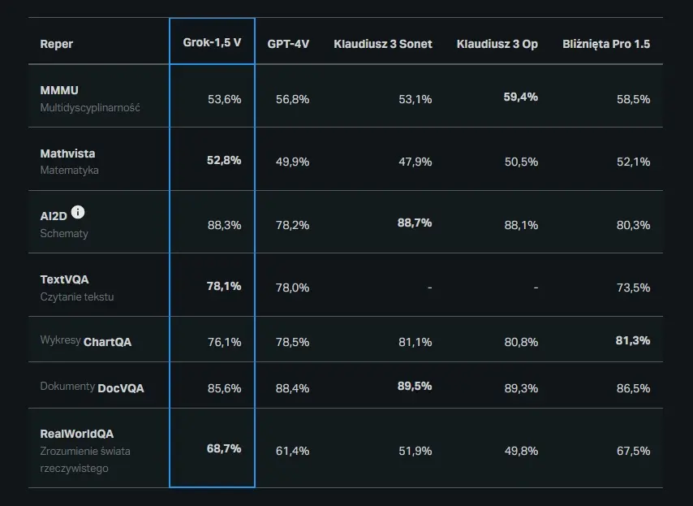Click the info icon next to AI2D
Viewport: 693px width, 506px height.
point(78,212)
